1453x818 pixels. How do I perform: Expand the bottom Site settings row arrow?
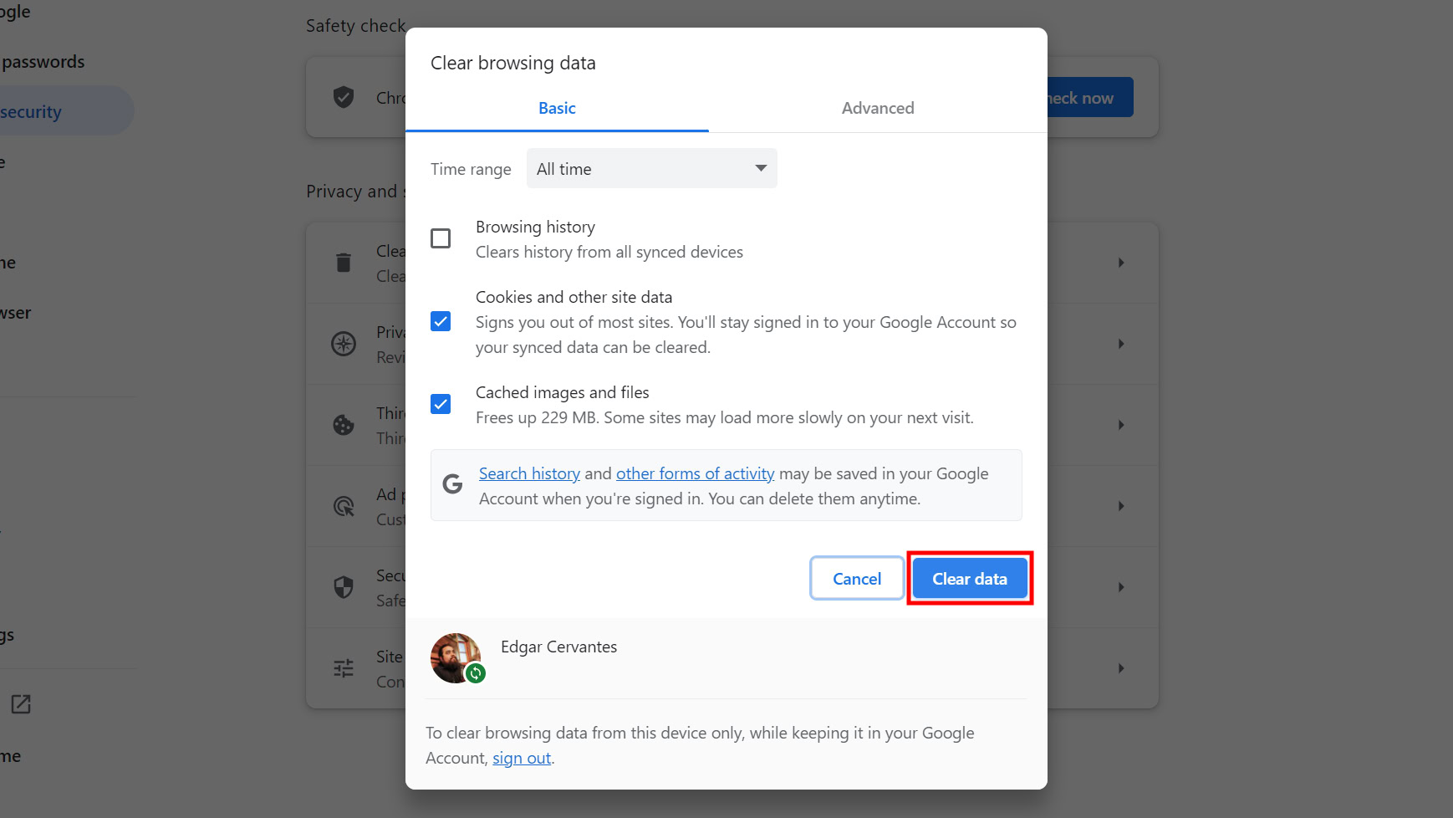[1121, 668]
